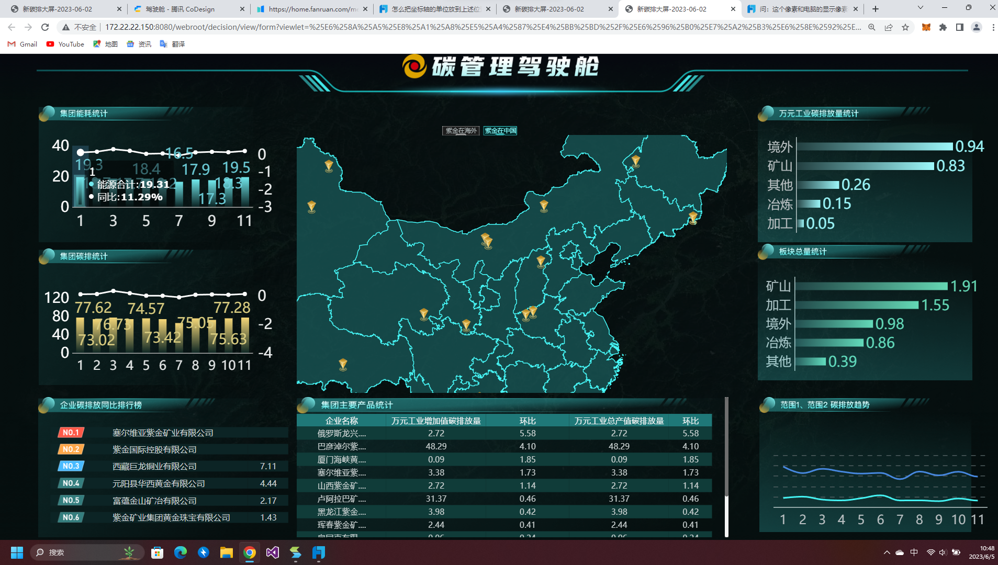Expand the system tray hidden icons
The image size is (998, 565).
887,552
